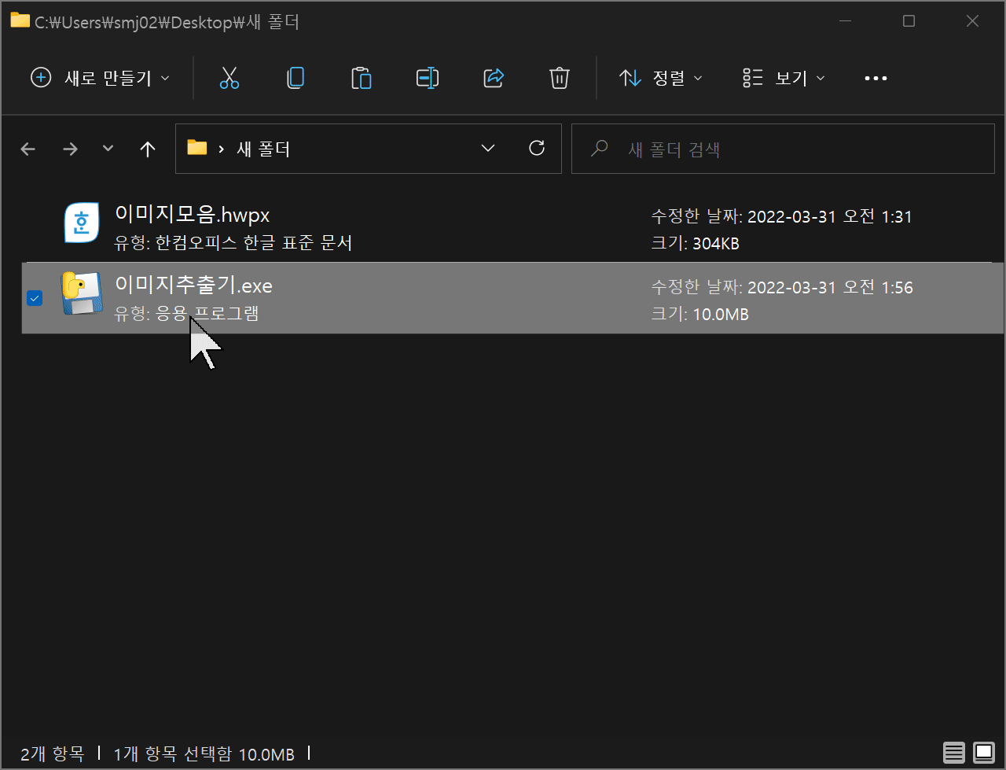Image resolution: width=1006 pixels, height=770 pixels.
Task: Click the Delete trash can icon
Action: tap(559, 78)
